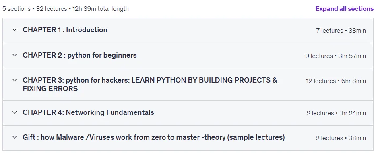Open the Gift Malware/Viruses sample lectures heading

[154, 137]
